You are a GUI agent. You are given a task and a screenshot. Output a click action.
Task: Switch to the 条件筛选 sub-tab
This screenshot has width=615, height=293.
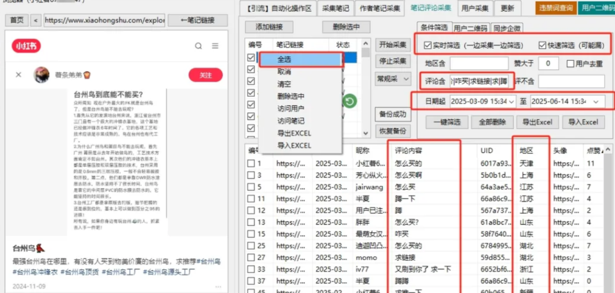tap(434, 27)
